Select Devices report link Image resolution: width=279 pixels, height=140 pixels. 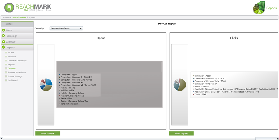pyautogui.click(x=12, y=69)
